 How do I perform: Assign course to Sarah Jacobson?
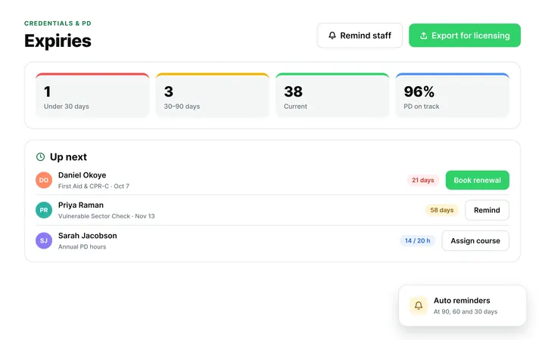(475, 240)
